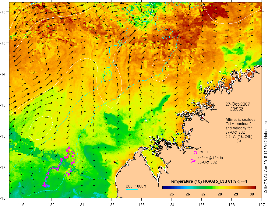Viewport: 268px width, 207px height.
Task: Click the magenta drifters arrowhead legend symbol
Action: (x=193, y=161)
